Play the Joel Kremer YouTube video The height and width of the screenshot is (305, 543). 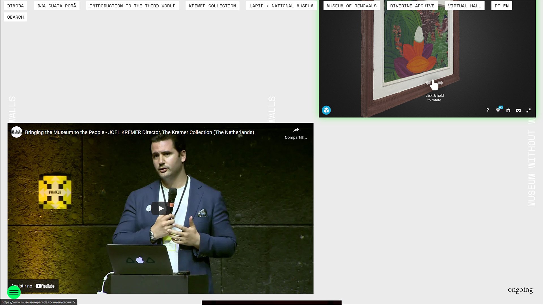(x=161, y=208)
